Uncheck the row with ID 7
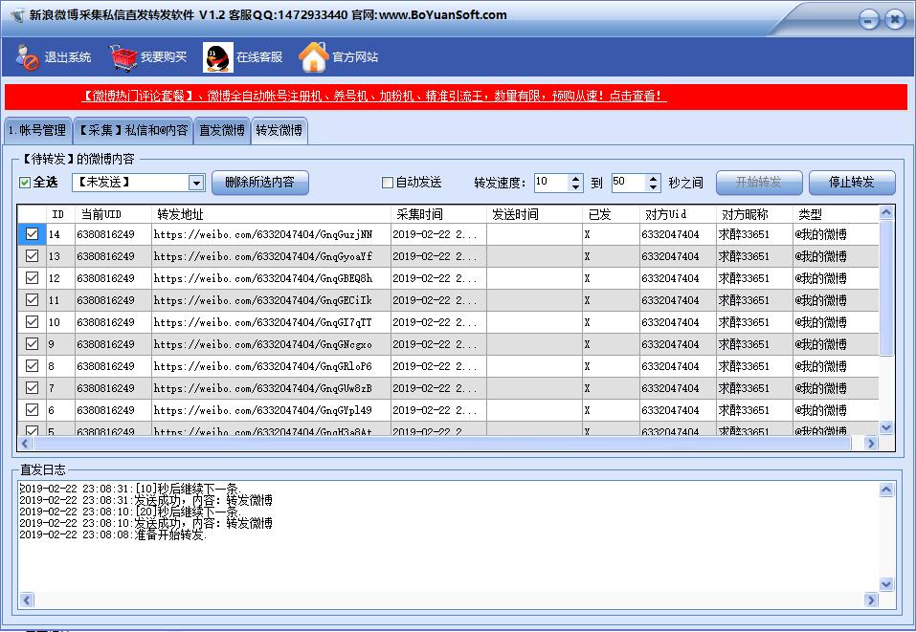This screenshot has width=916, height=632. pyautogui.click(x=33, y=388)
